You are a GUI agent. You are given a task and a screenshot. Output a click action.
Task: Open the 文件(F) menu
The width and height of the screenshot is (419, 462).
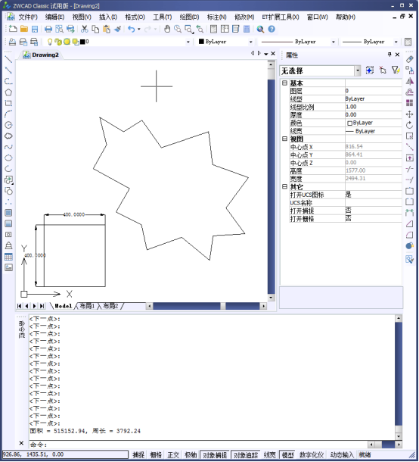pos(28,17)
